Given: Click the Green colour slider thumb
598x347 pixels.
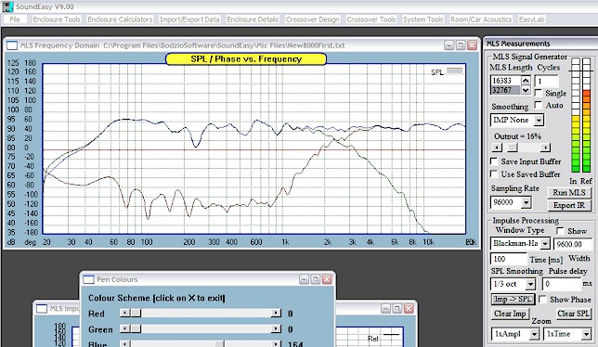Looking at the screenshot, I should tap(136, 328).
